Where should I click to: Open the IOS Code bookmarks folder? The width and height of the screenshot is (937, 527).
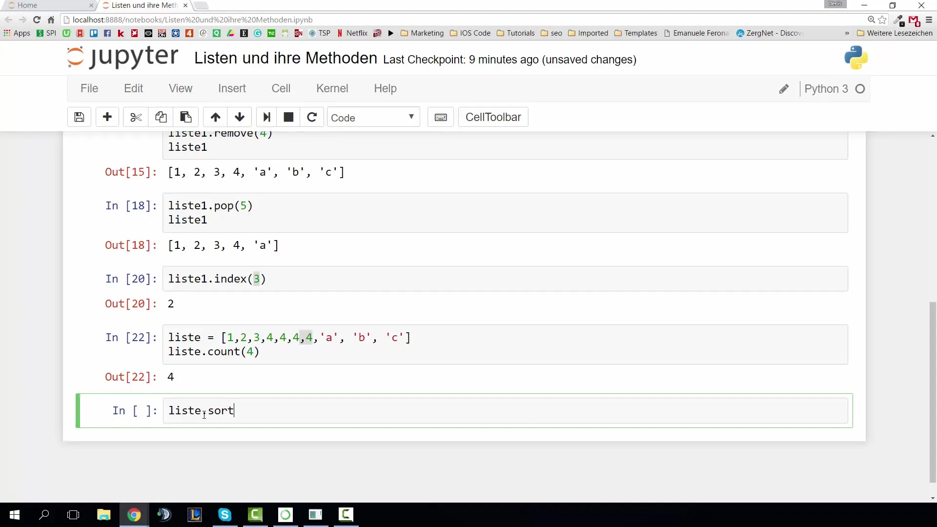tap(470, 33)
